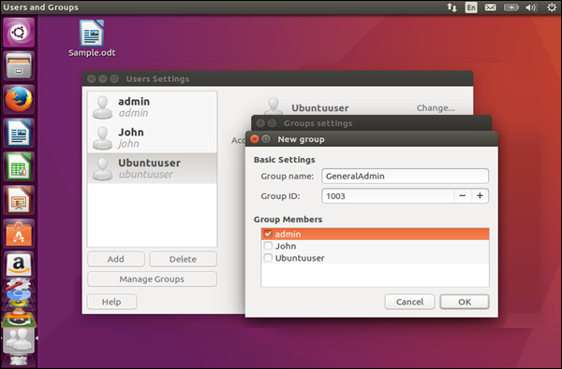Launch LibreOffice Impress from the dock
562x369 pixels.
point(19,200)
